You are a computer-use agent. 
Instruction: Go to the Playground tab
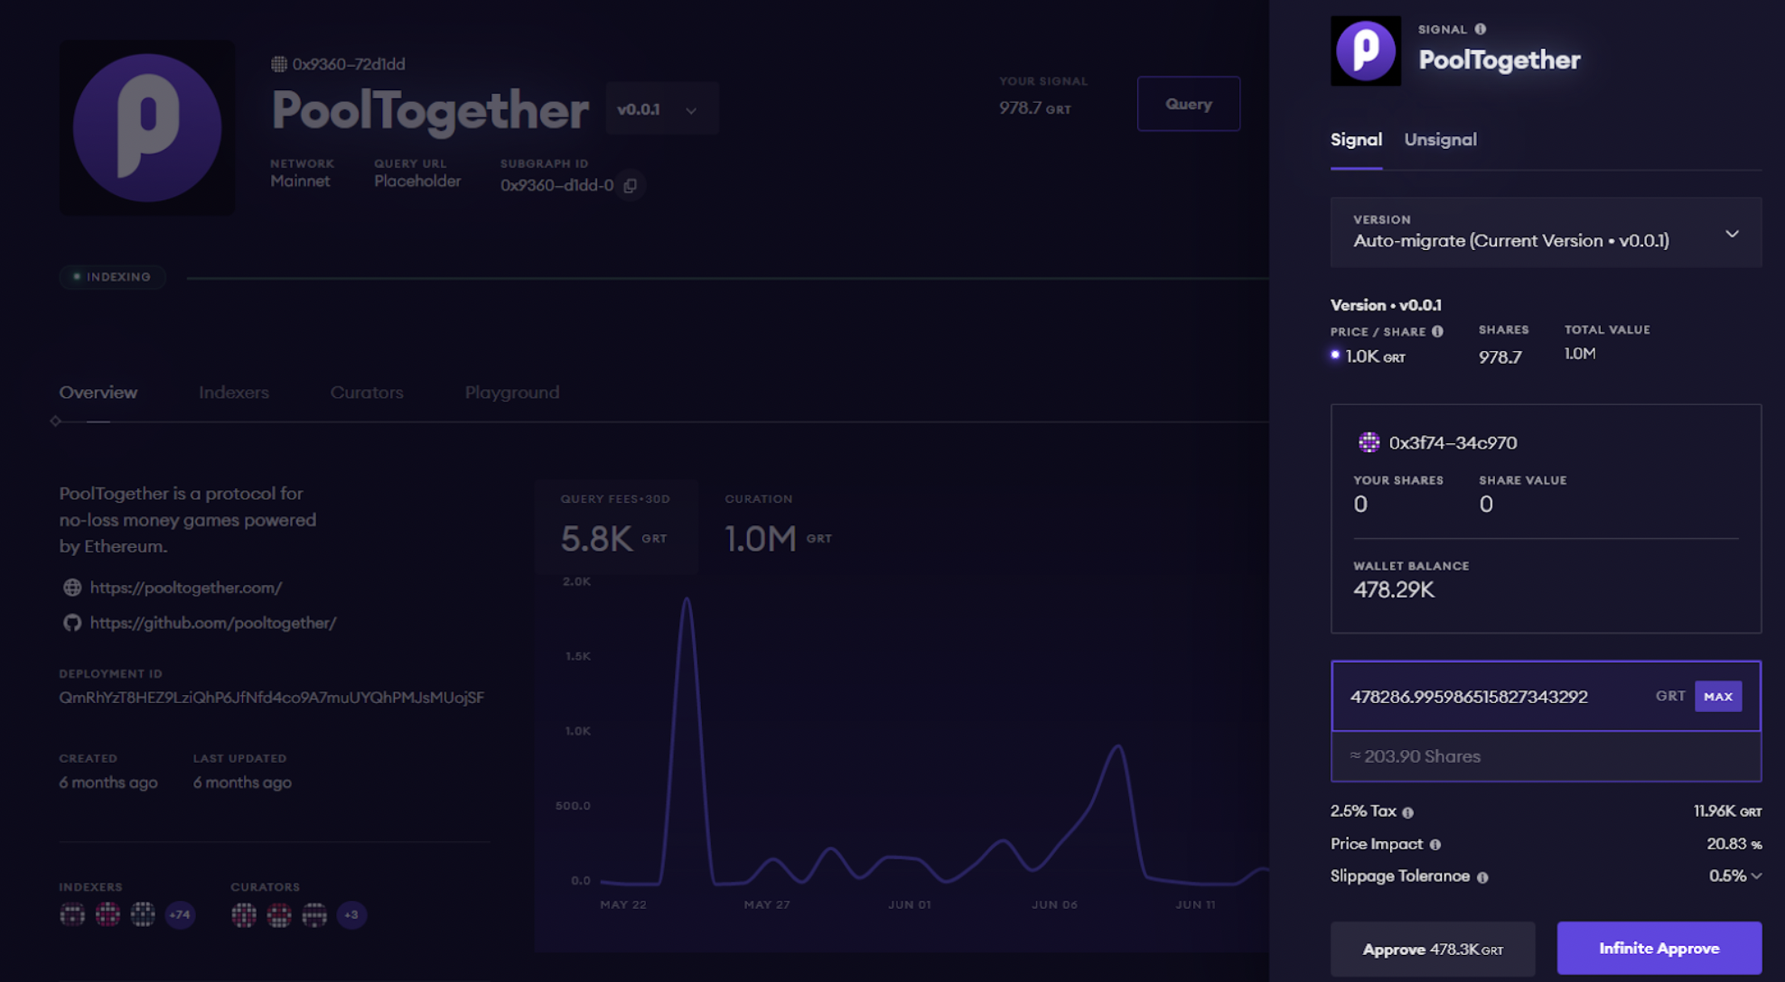click(x=511, y=393)
